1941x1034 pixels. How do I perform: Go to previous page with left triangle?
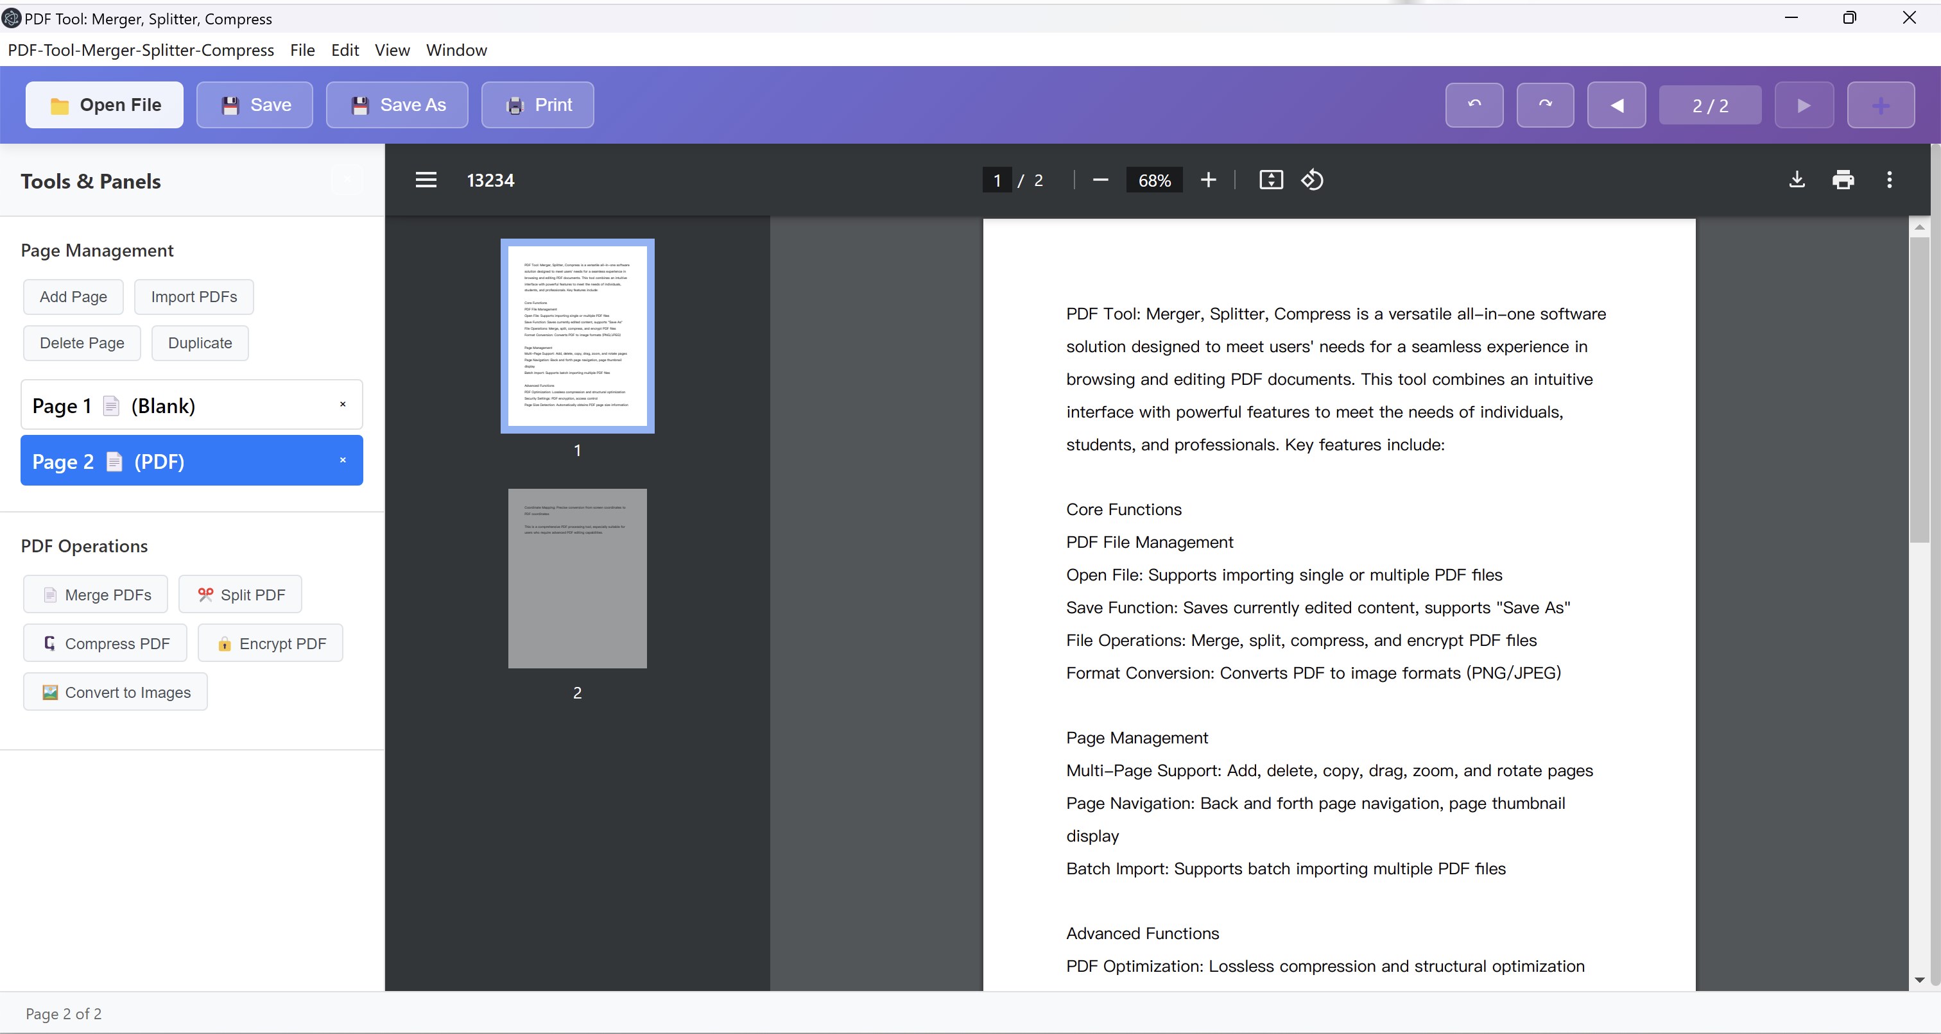(1616, 105)
